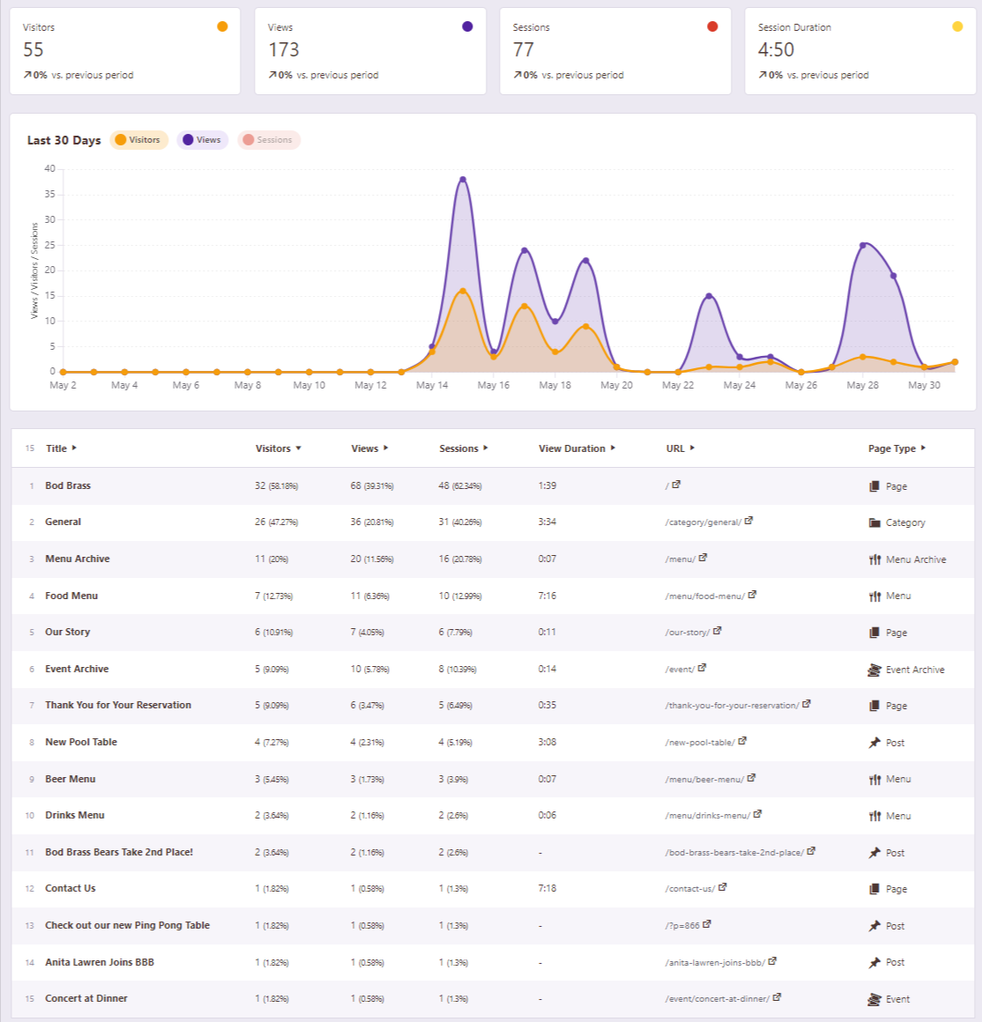Toggle the Visitors series in chart legend

(138, 140)
